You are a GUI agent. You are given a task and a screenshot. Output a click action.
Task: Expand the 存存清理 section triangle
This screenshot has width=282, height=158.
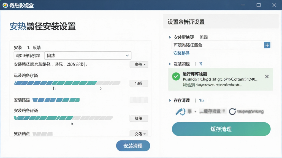[170, 100]
